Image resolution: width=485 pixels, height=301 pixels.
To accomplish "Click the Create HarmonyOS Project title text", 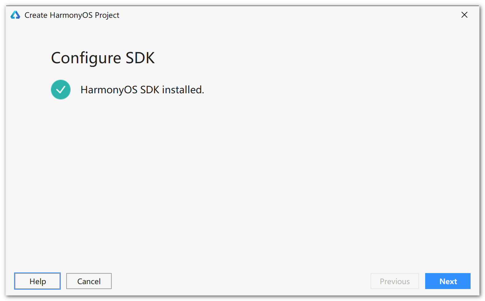I will click(72, 15).
